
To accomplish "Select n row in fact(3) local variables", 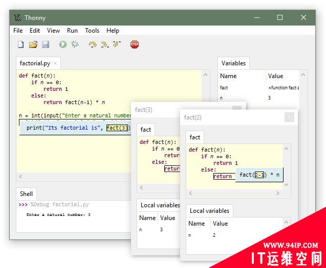I will (159, 230).
